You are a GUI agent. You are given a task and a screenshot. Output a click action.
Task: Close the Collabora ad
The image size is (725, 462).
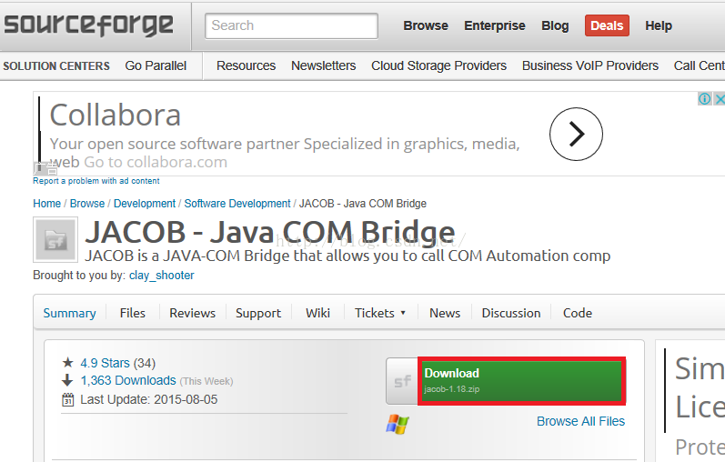pyautogui.click(x=719, y=98)
